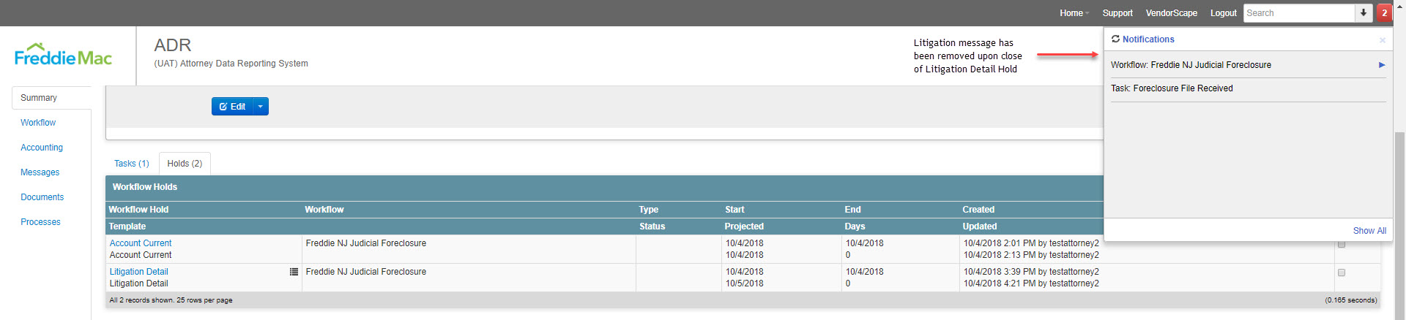This screenshot has height=320, width=1406.
Task: Open Workflow in the left sidebar
Action: (x=38, y=123)
